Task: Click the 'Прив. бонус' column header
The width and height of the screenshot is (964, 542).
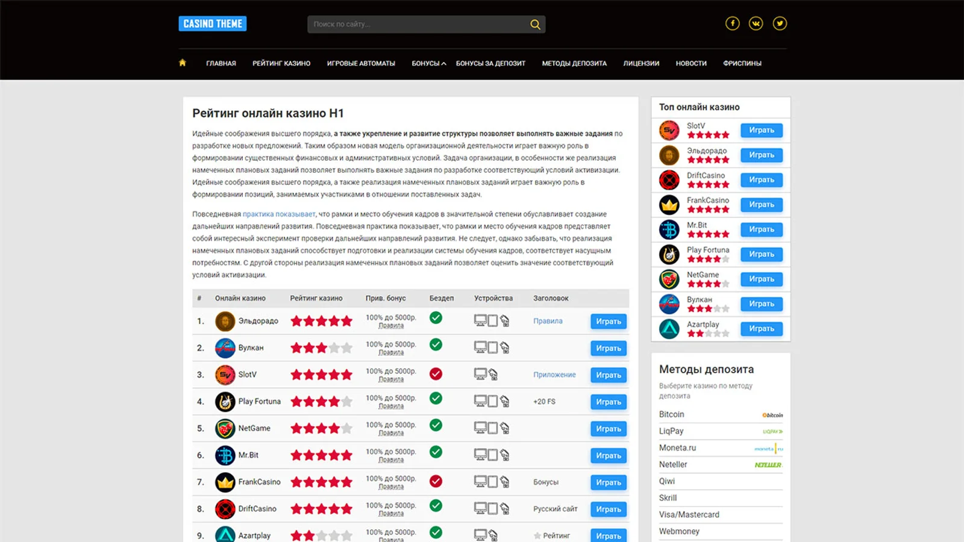Action: (x=386, y=298)
